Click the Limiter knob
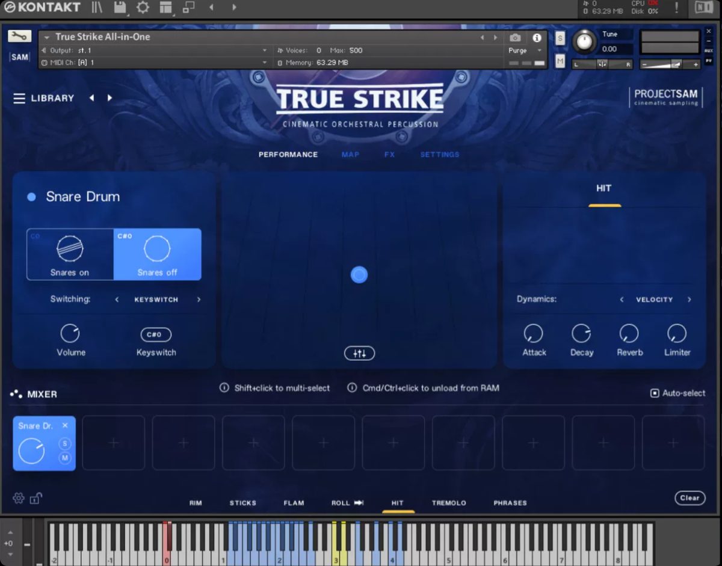Screen dimensions: 722x566 click(x=677, y=333)
